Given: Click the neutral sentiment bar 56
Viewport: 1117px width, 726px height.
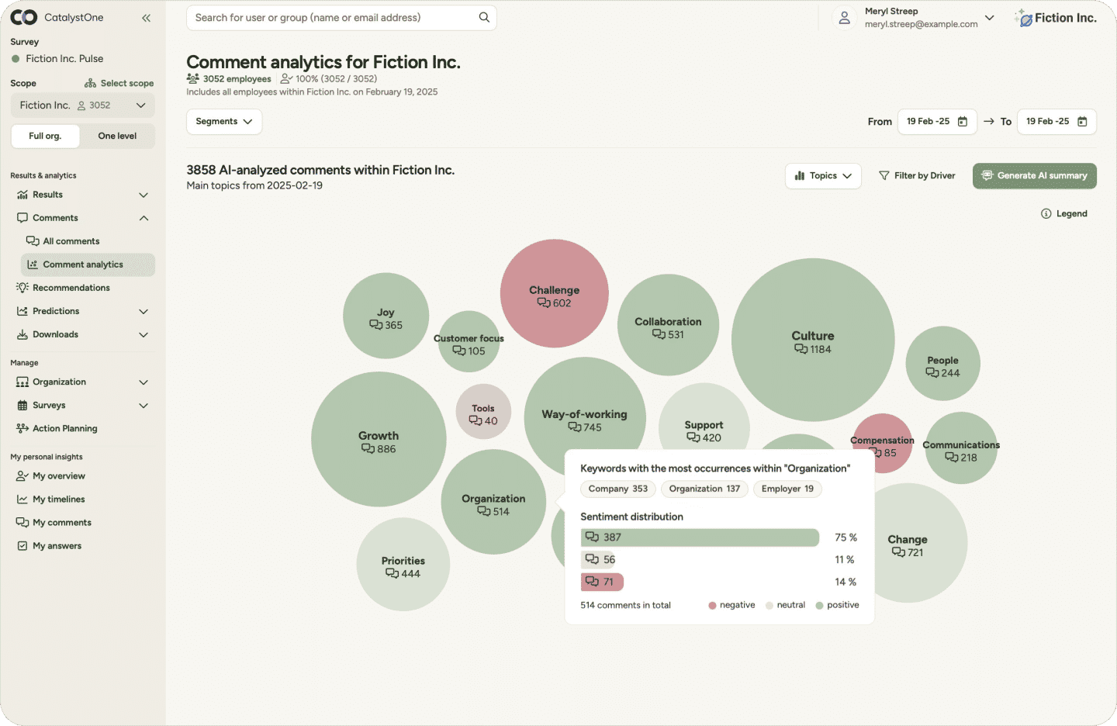Looking at the screenshot, I should tap(599, 560).
